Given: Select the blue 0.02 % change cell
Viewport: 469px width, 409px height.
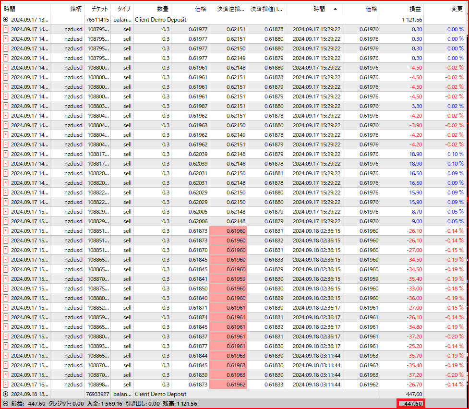Looking at the screenshot, I should tap(445, 106).
